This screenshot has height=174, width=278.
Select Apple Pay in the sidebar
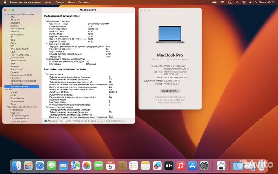click(15, 20)
